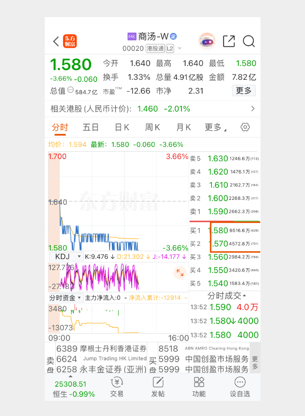The image size is (305, 416).
Task: Tap broker 6624 Jump Trading HK Limited
Action: (101, 359)
